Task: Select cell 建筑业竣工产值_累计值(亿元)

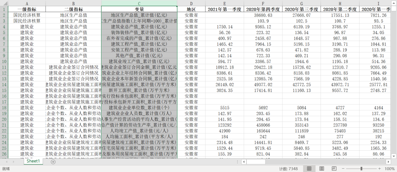Action: click(x=139, y=61)
